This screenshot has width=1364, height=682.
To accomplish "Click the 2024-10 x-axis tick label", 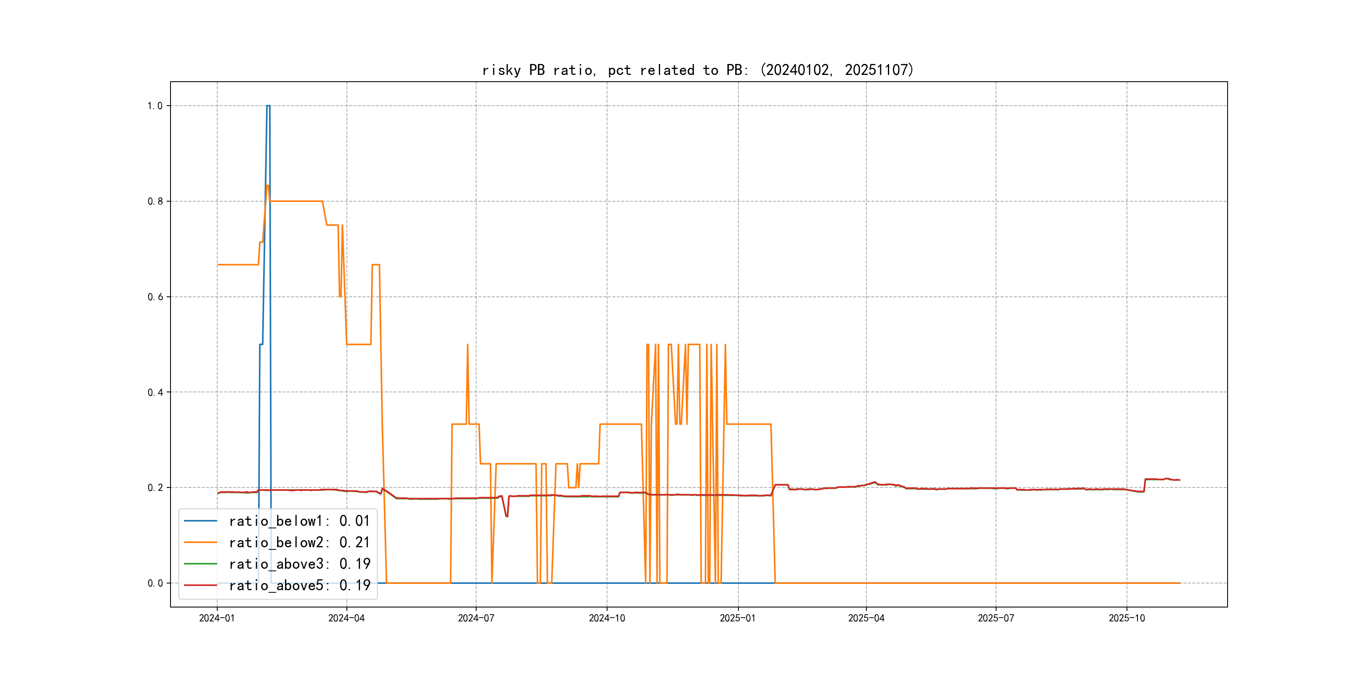I will click(607, 618).
